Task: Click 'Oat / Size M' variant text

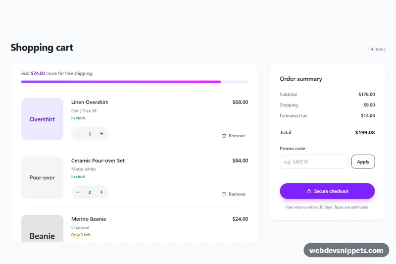Action: coord(84,110)
